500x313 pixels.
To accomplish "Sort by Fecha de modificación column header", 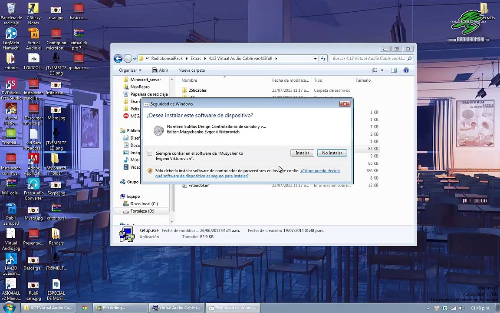I will point(290,80).
